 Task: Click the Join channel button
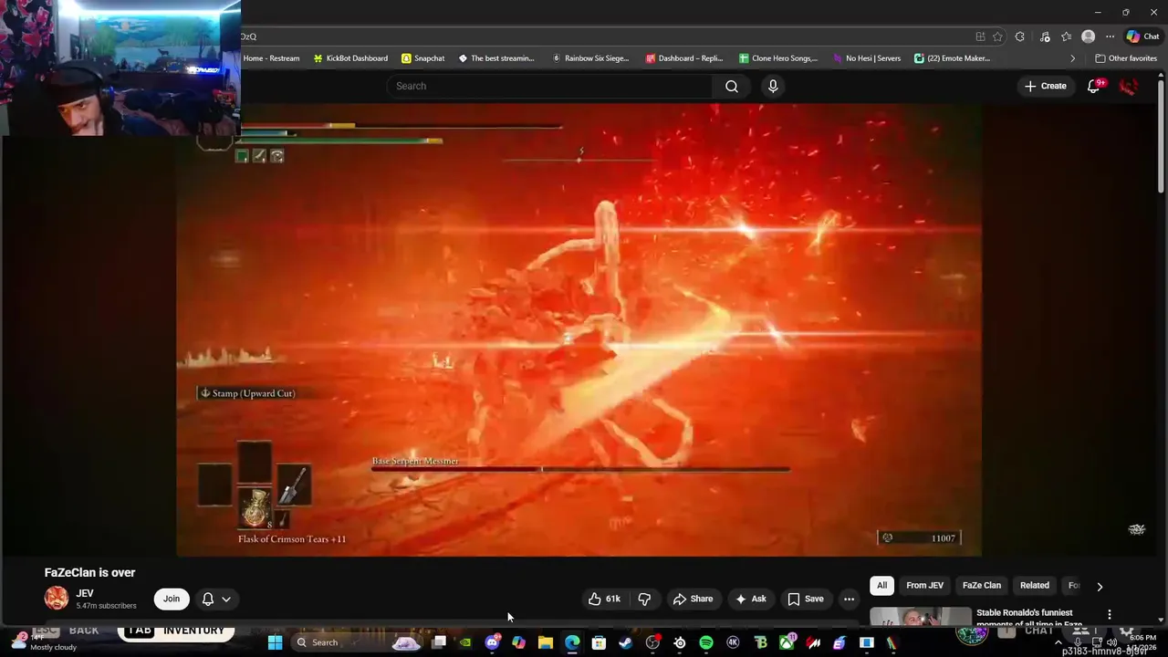click(172, 599)
